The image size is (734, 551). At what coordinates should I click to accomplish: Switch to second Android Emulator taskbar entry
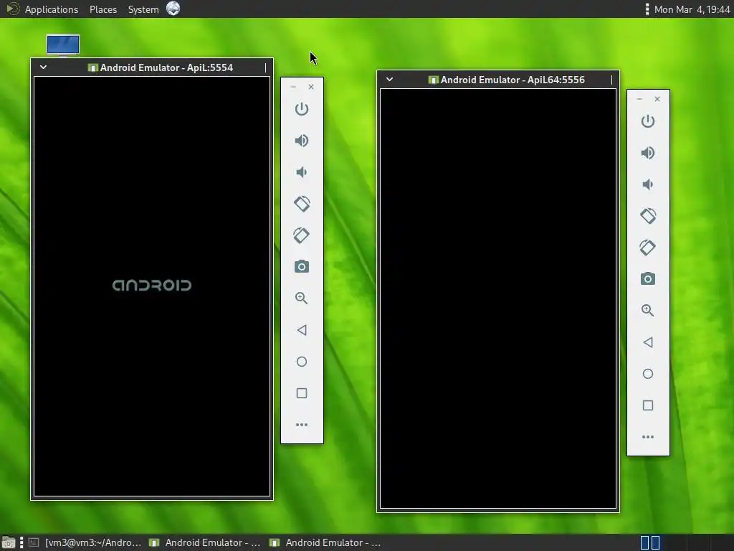point(325,542)
